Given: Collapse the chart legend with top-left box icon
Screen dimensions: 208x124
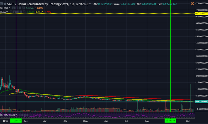Looking at the screenshot, I should pyautogui.click(x=1, y=4).
